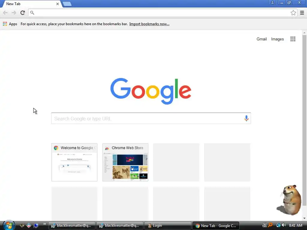The image size is (307, 230).
Task: Open the Apps shortcut in bookmarks bar
Action: [10, 24]
